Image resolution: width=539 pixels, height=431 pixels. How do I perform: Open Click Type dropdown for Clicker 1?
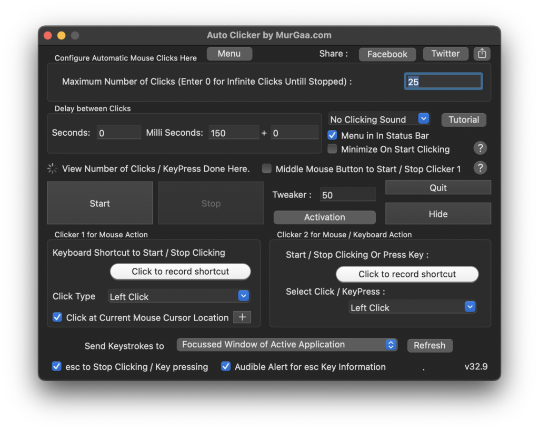[243, 296]
